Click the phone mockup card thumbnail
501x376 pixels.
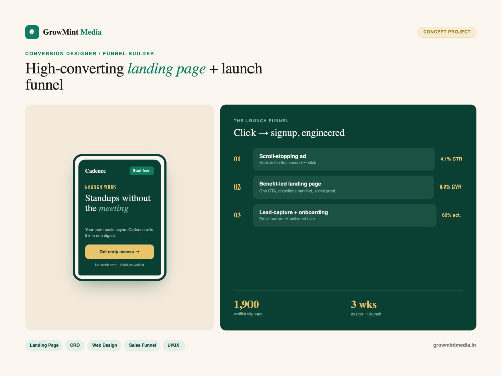(x=120, y=218)
